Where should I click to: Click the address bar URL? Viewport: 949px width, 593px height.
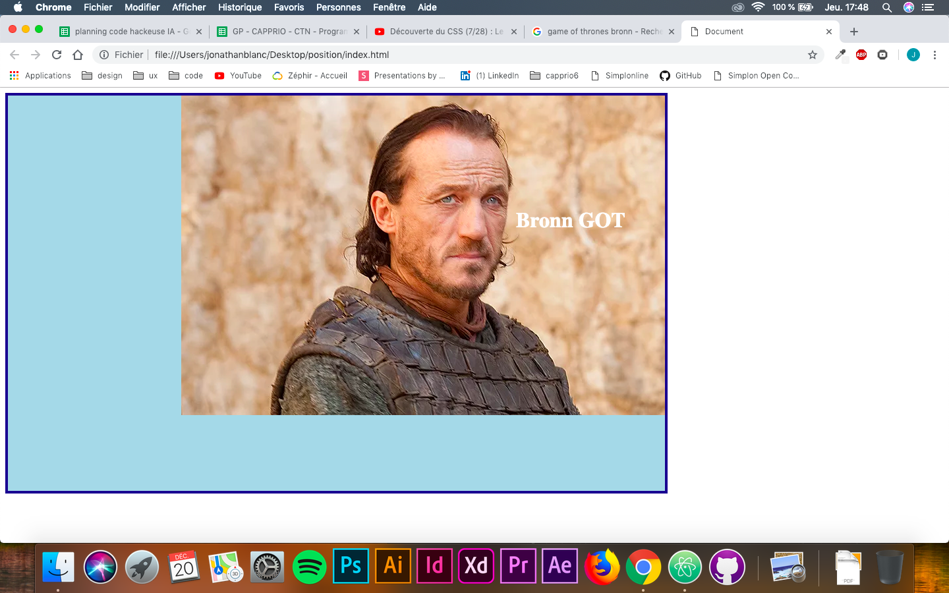tap(272, 55)
